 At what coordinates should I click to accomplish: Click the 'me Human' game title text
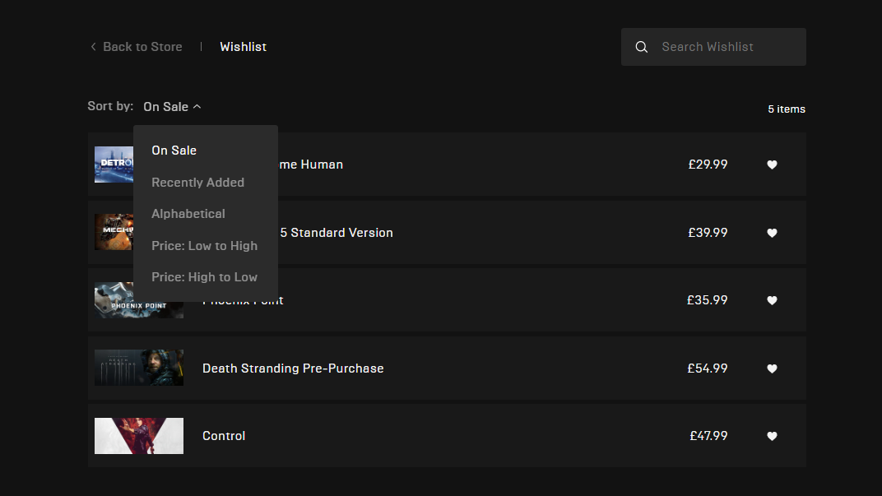(x=311, y=165)
